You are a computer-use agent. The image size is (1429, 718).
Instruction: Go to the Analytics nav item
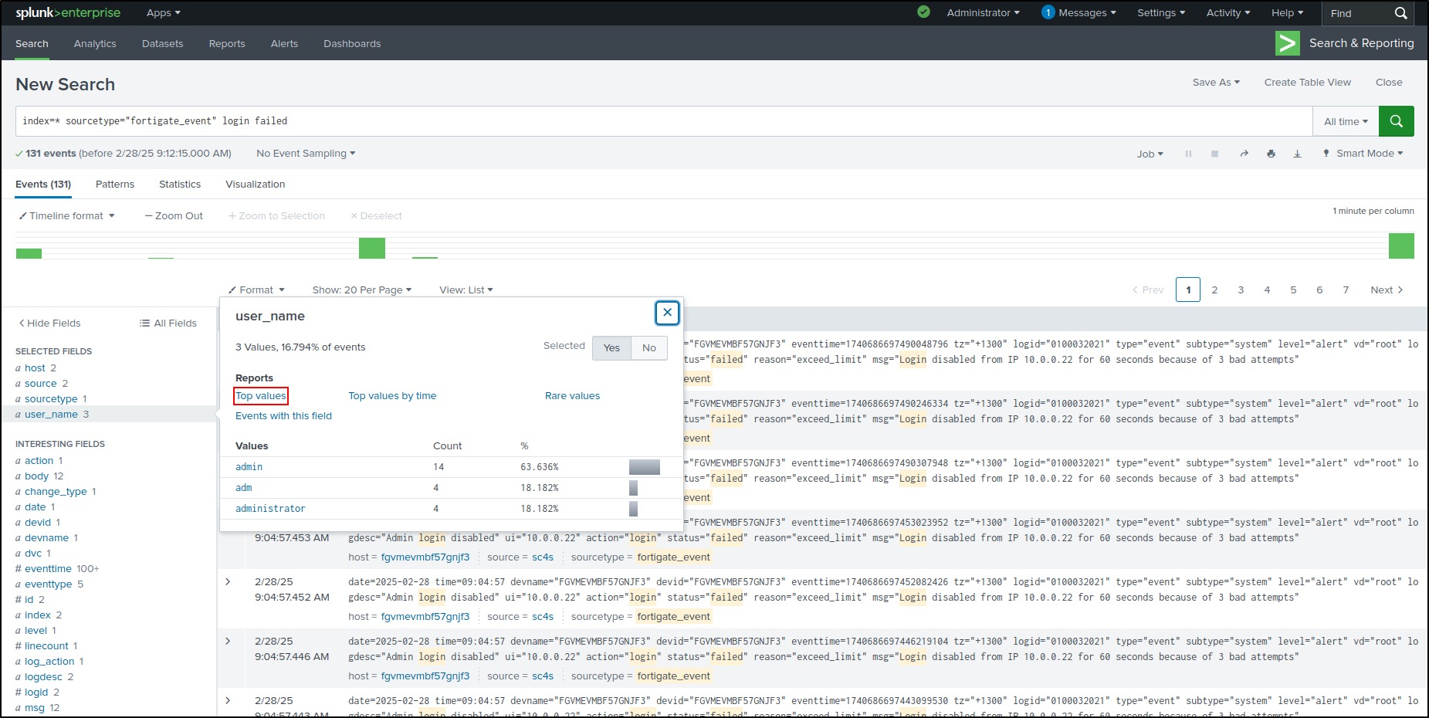coord(95,44)
